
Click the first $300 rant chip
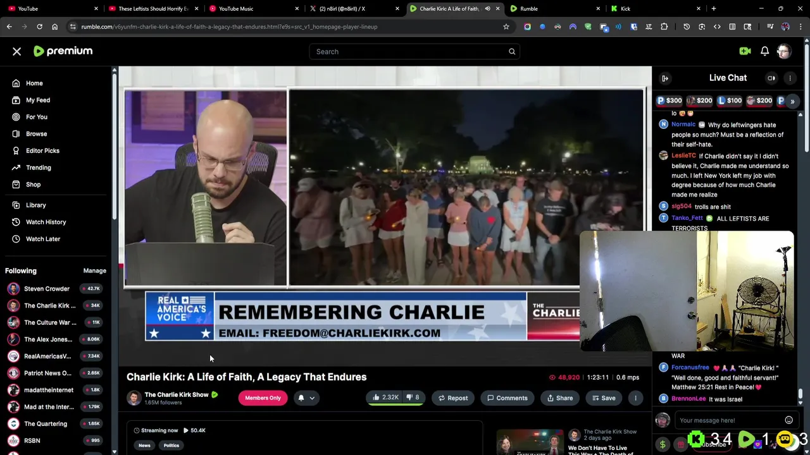coord(670,101)
